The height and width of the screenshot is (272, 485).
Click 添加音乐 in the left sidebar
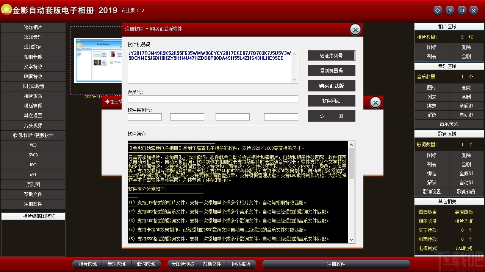(33, 37)
